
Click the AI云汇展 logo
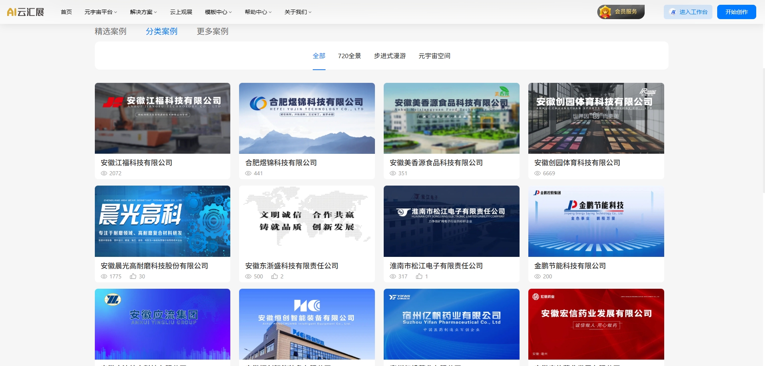(25, 12)
